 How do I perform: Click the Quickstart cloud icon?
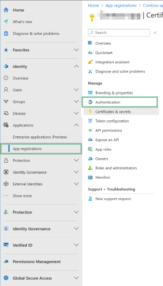(x=90, y=53)
